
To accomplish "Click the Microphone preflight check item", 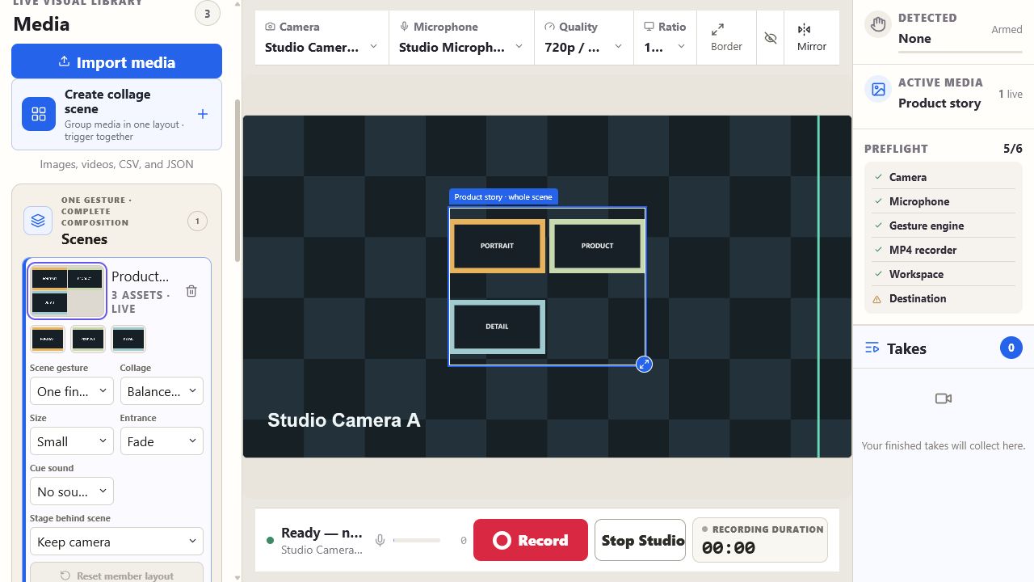I will pos(944,201).
